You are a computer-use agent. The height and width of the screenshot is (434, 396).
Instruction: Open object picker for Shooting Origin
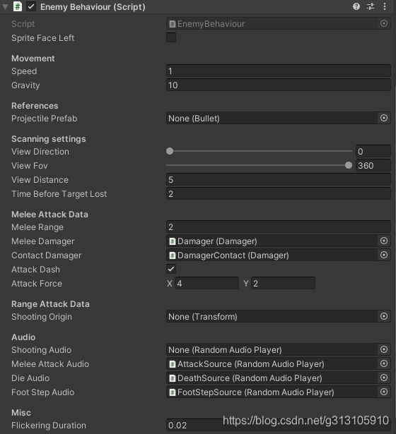(384, 316)
